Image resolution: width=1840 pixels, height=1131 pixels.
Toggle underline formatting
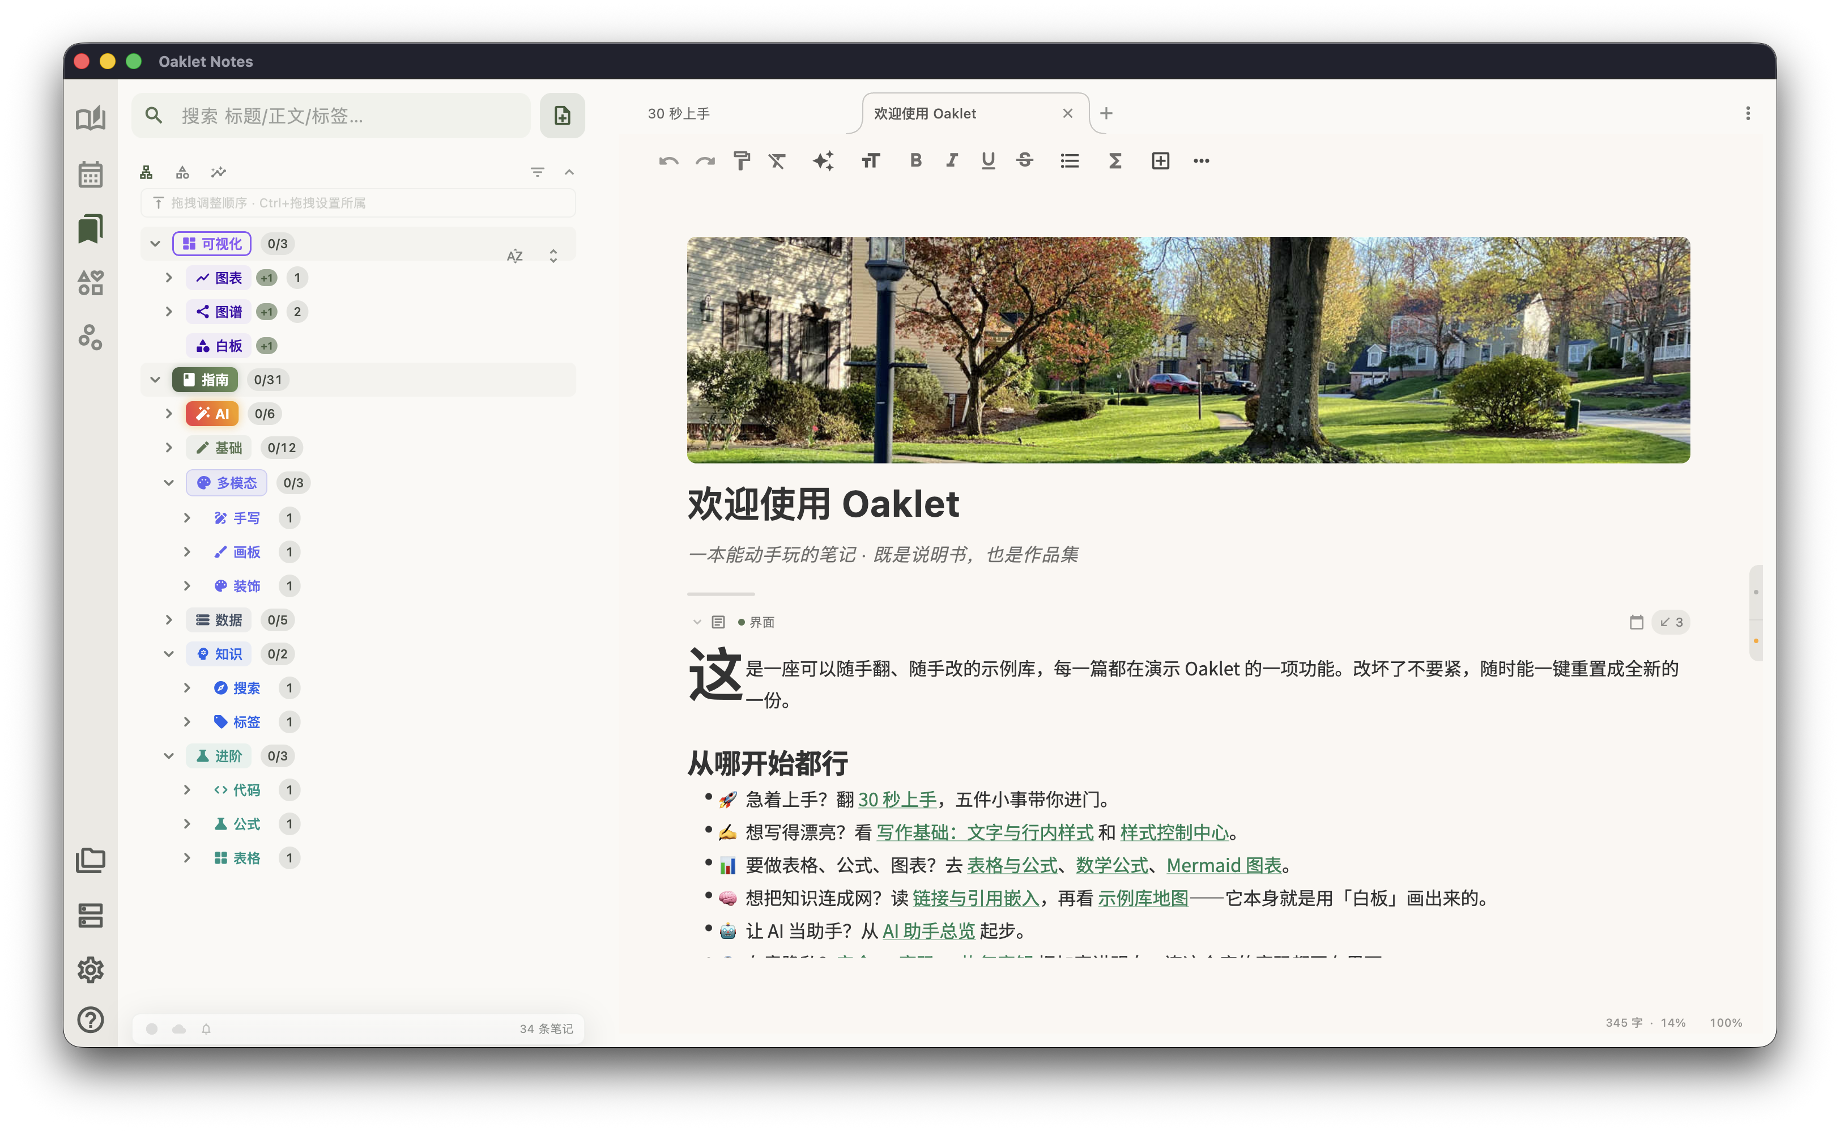coord(989,161)
